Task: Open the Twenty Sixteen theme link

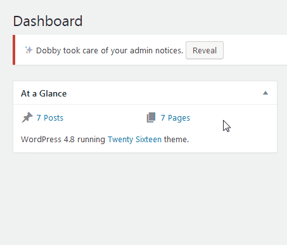Action: pos(134,140)
